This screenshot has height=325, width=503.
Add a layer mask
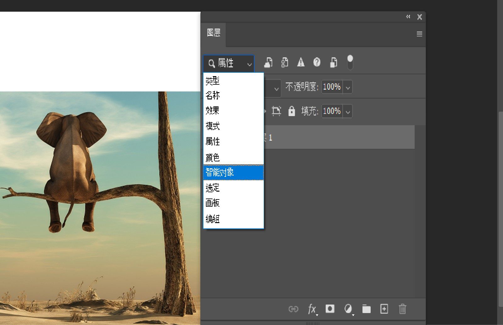click(330, 309)
